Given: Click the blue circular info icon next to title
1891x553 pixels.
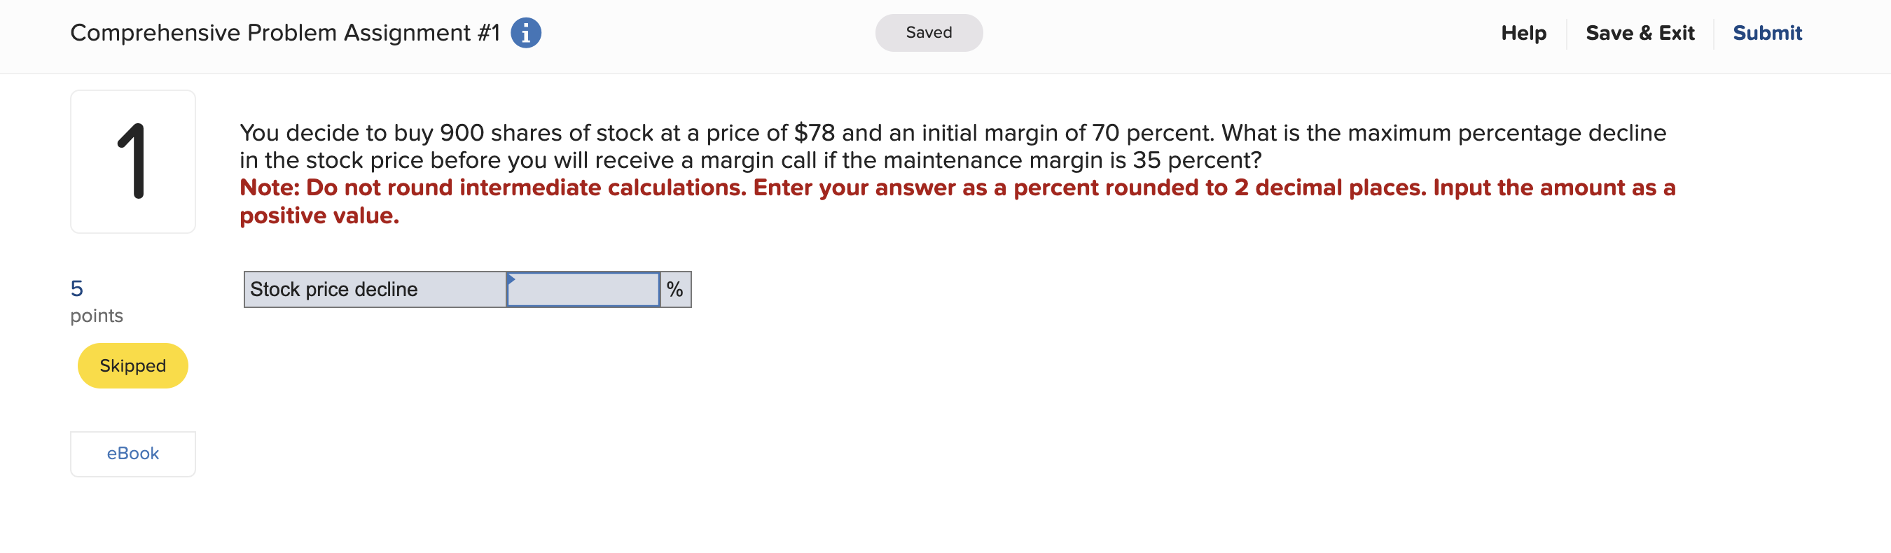Looking at the screenshot, I should pyautogui.click(x=525, y=32).
